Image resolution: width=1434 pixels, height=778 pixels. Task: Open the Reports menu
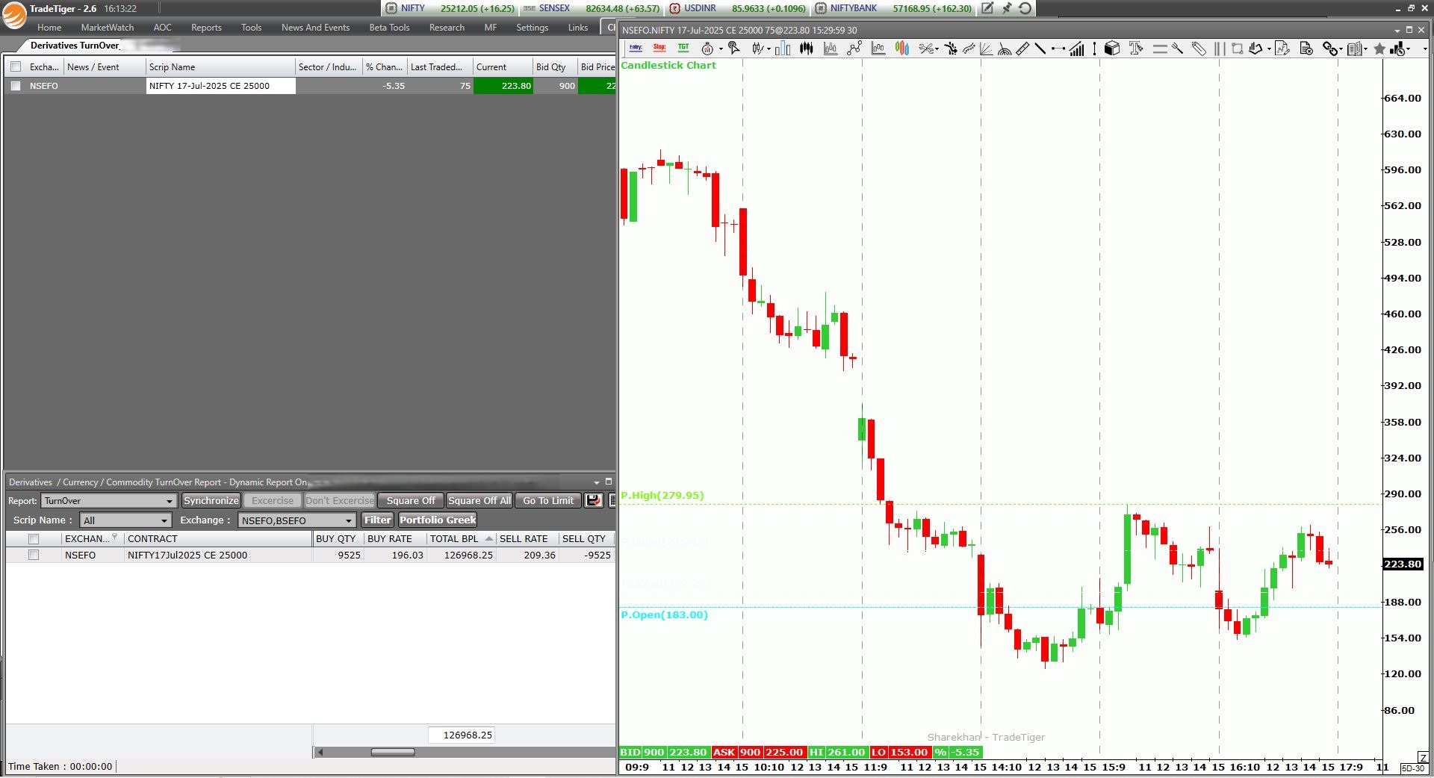(x=206, y=28)
